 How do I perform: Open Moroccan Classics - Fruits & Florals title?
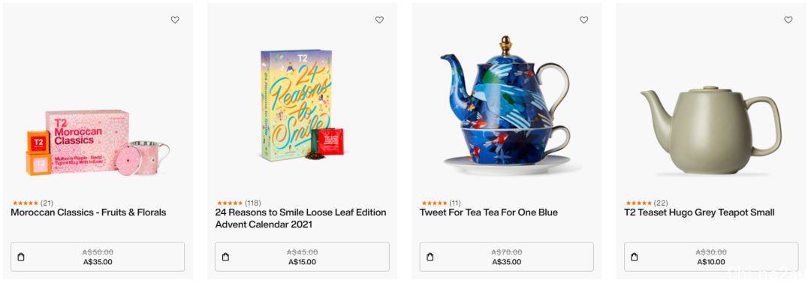pyautogui.click(x=89, y=212)
